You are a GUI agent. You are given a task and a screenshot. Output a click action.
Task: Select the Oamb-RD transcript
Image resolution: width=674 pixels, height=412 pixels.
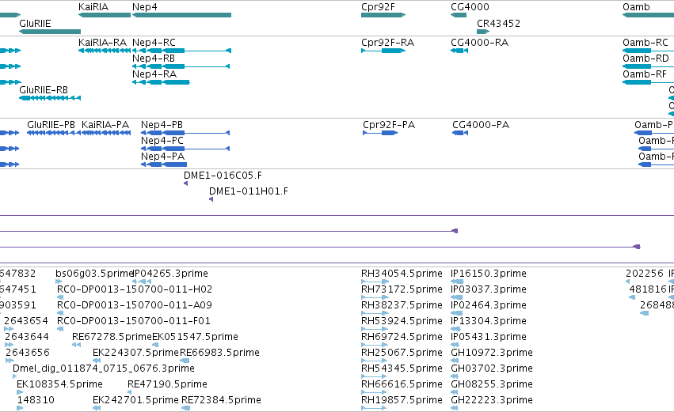[648, 66]
